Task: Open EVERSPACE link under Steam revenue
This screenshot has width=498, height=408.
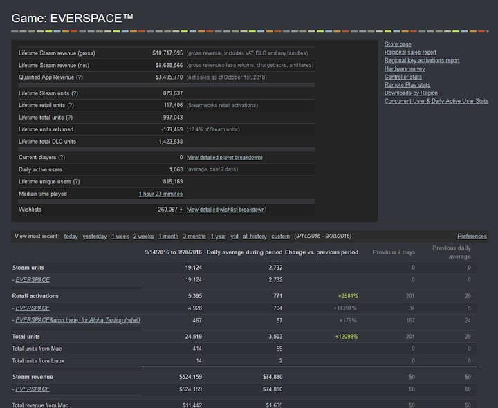Action: coord(33,389)
